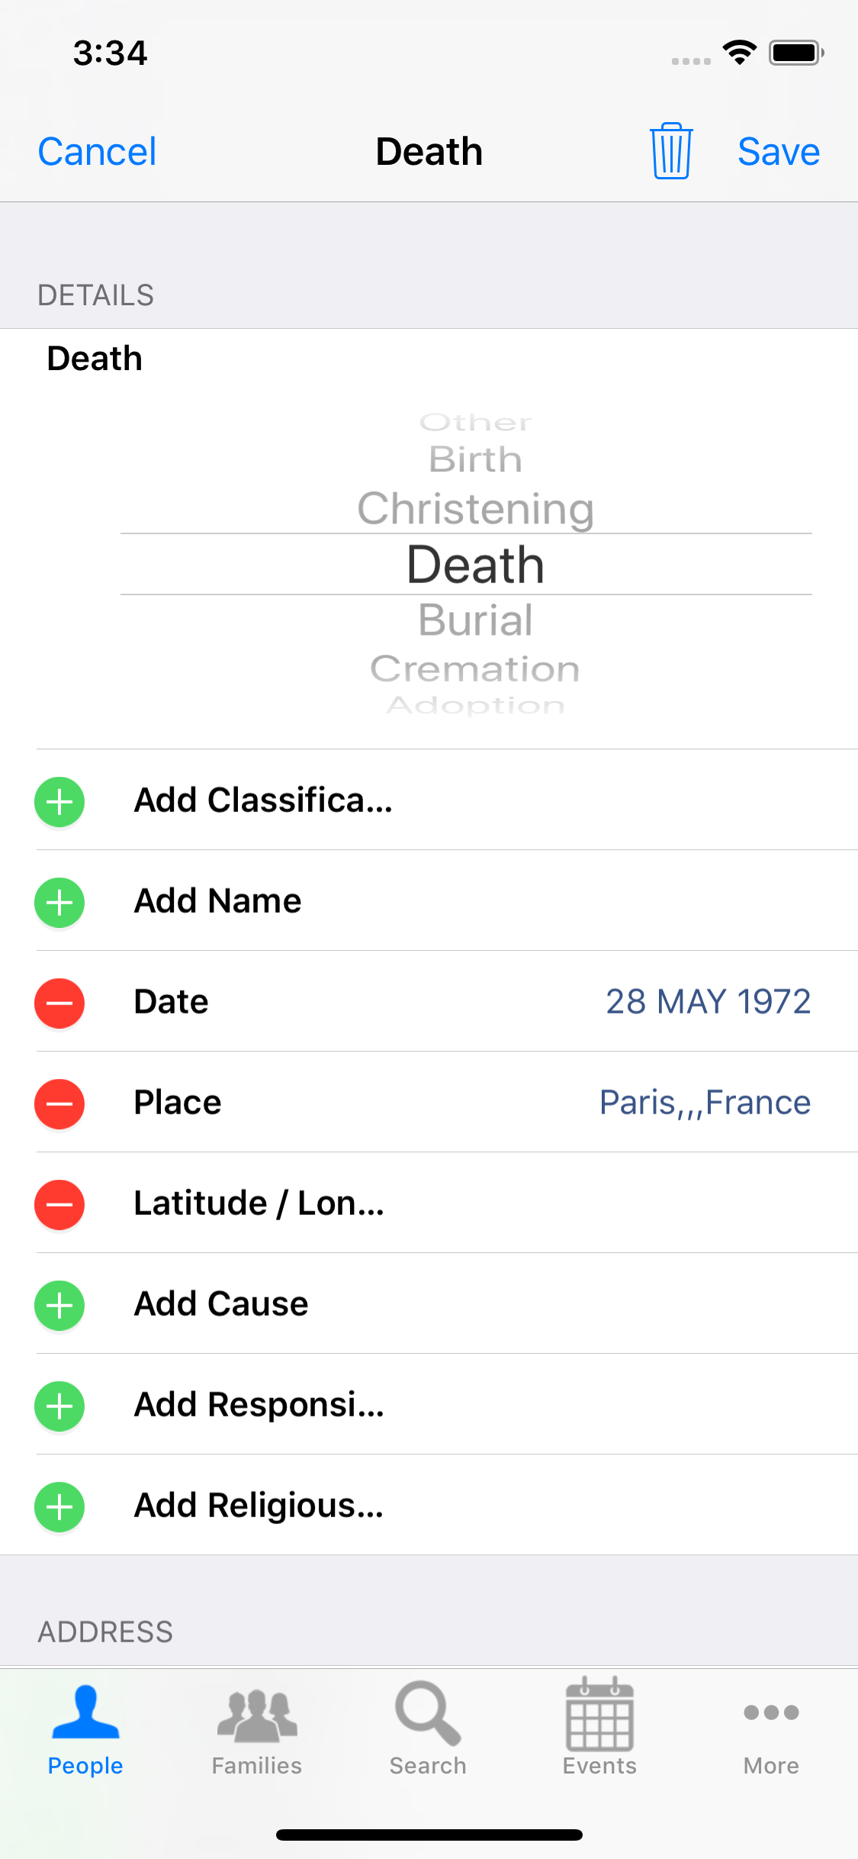This screenshot has height=1859, width=858.
Task: Save the Death event
Action: 778,151
